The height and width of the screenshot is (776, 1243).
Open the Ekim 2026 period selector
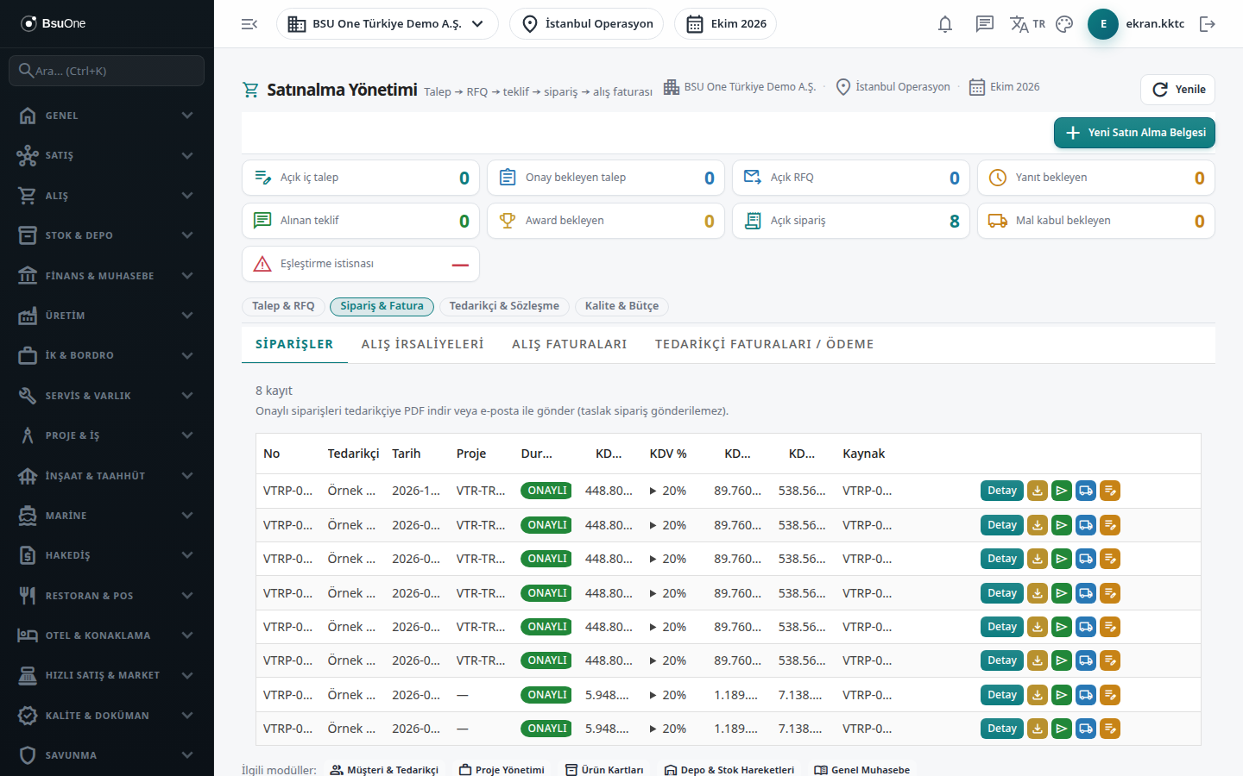coord(726,24)
